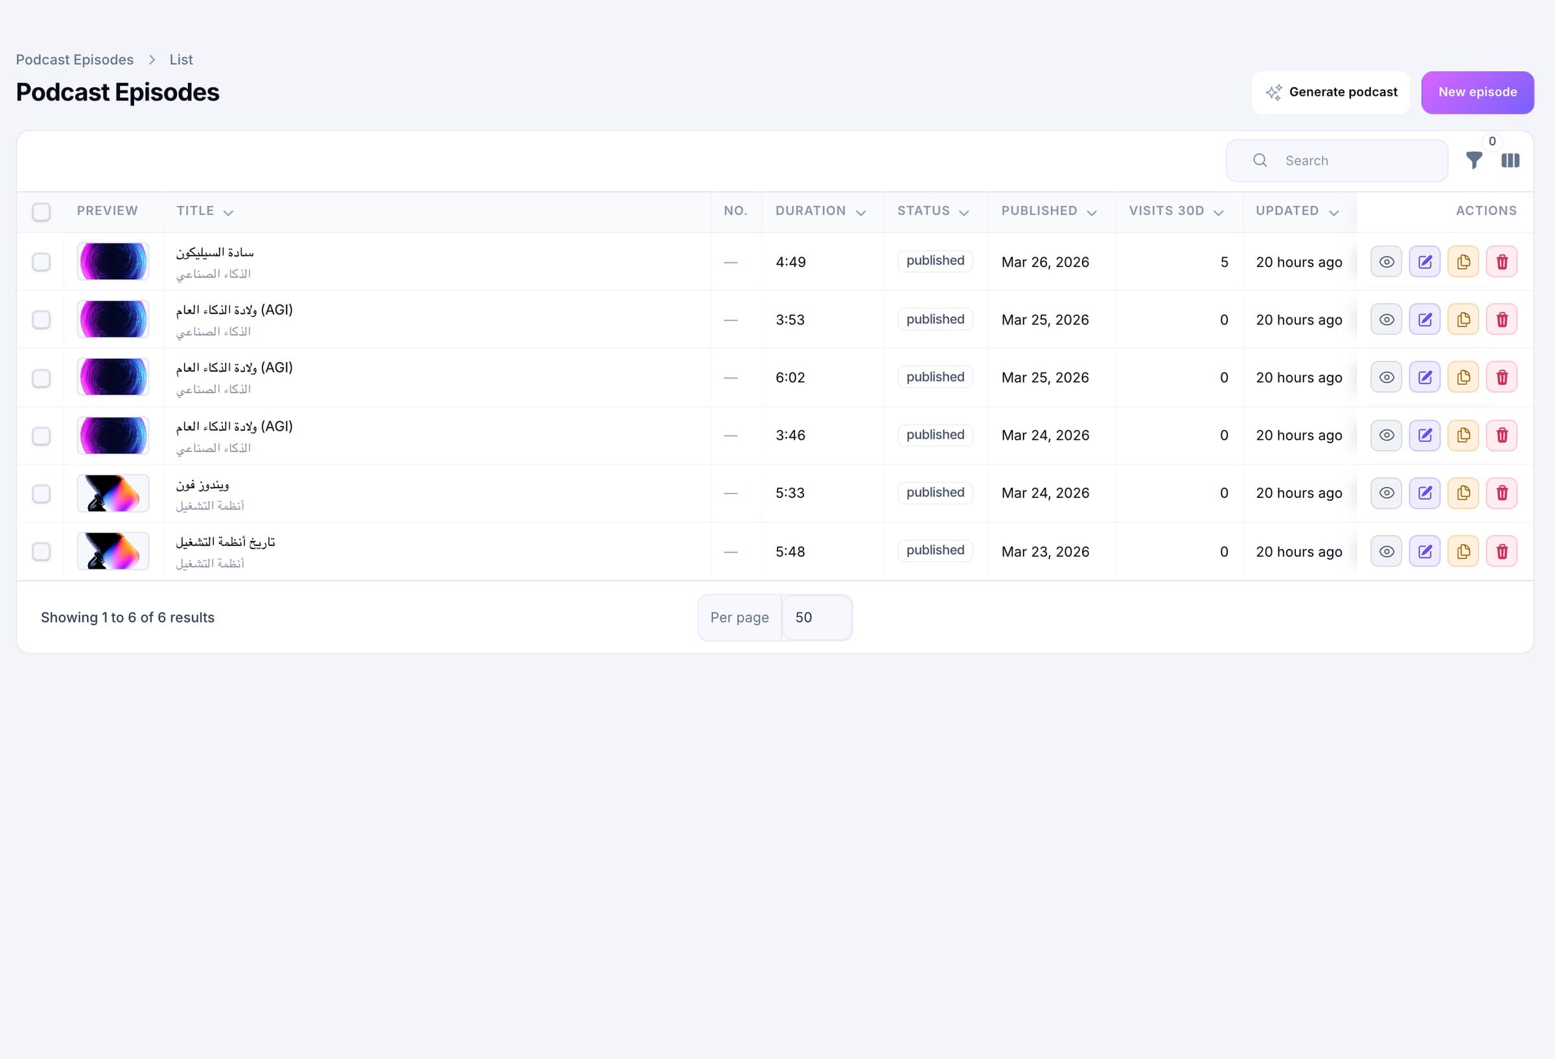Sort table by Status column

[x=933, y=211]
